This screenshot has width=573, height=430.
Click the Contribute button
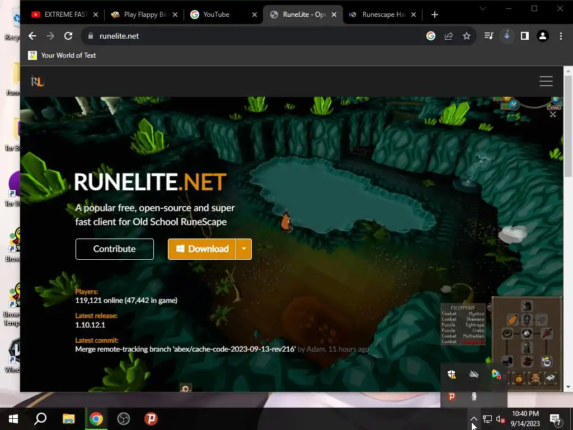coord(114,249)
